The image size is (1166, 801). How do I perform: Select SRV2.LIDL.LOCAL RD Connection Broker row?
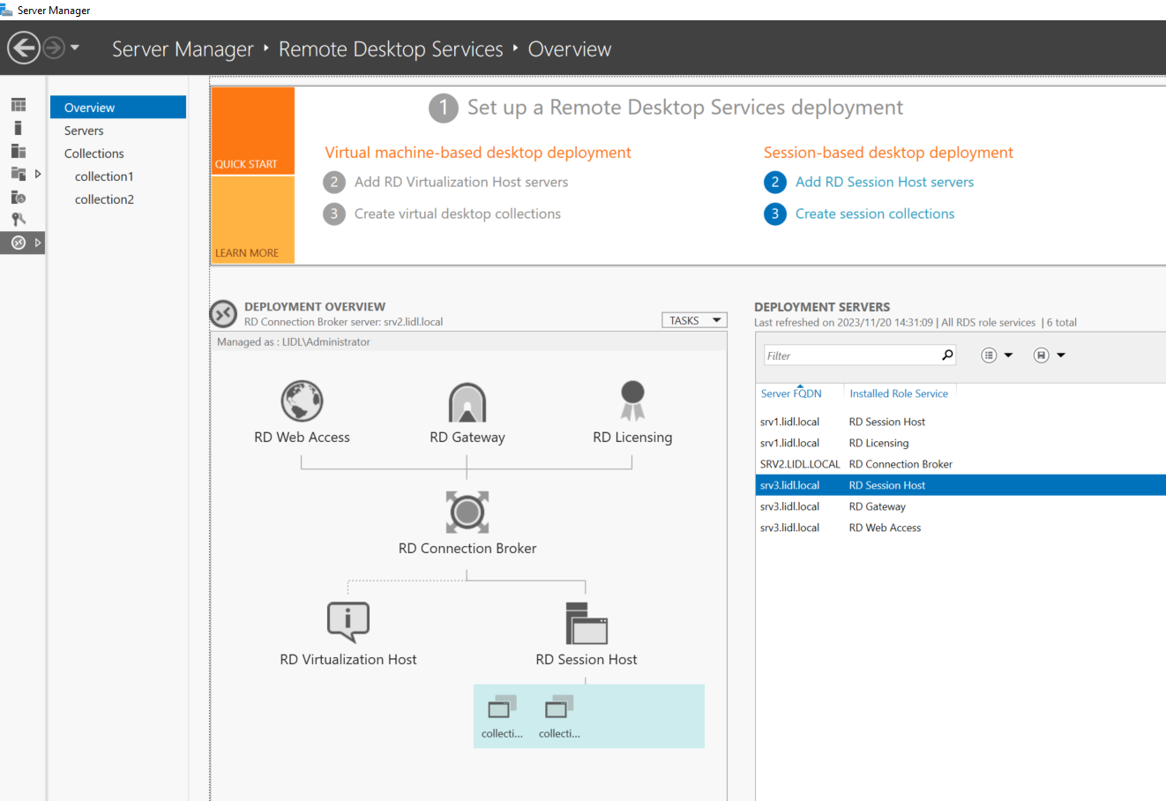point(960,464)
